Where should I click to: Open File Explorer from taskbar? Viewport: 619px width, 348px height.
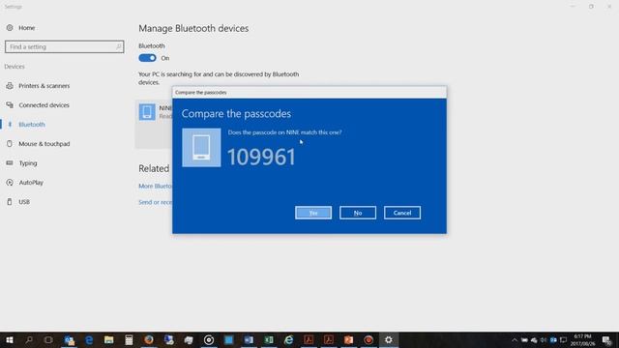pyautogui.click(x=108, y=339)
